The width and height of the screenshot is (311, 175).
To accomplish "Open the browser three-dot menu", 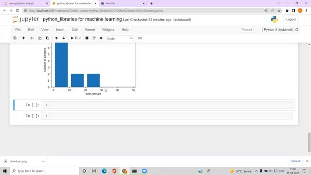I will click(x=307, y=11).
